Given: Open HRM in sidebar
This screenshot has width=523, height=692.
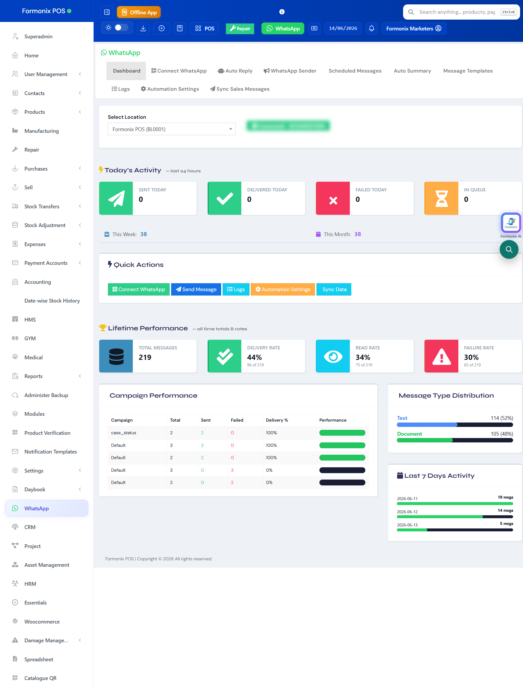Looking at the screenshot, I should point(47,584).
